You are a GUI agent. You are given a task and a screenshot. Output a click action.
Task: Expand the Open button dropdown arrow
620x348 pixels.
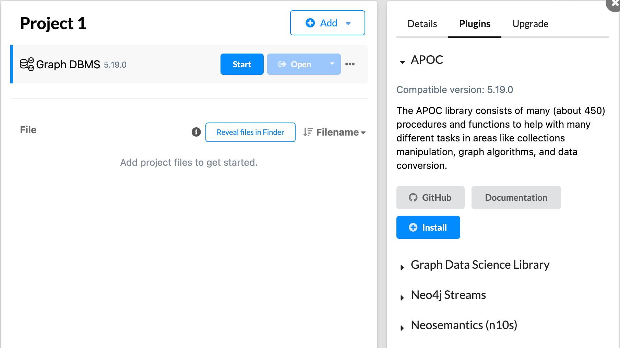click(x=332, y=64)
